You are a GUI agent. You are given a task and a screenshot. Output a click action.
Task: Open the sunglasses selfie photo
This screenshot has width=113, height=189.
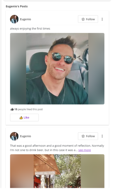click(57, 69)
